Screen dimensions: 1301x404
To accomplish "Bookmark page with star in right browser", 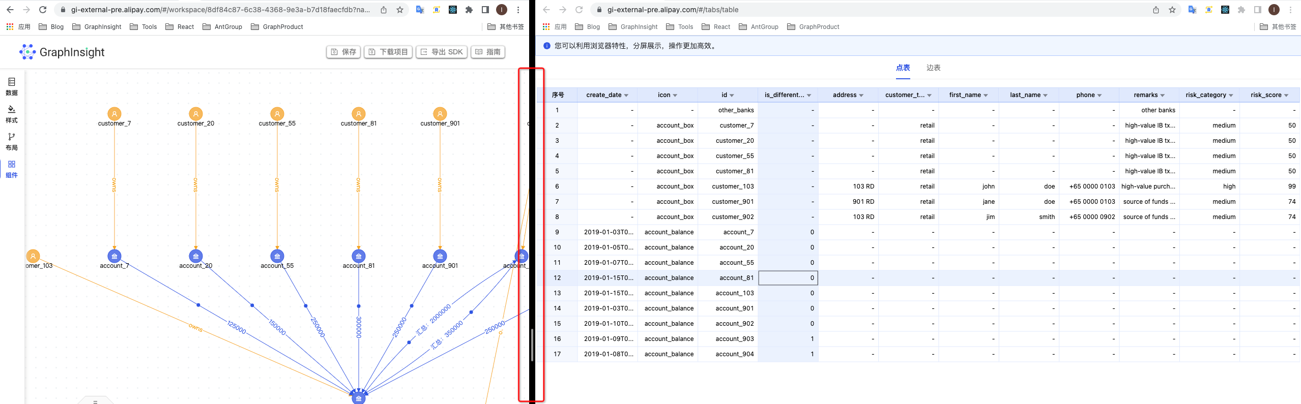I will tap(1172, 10).
